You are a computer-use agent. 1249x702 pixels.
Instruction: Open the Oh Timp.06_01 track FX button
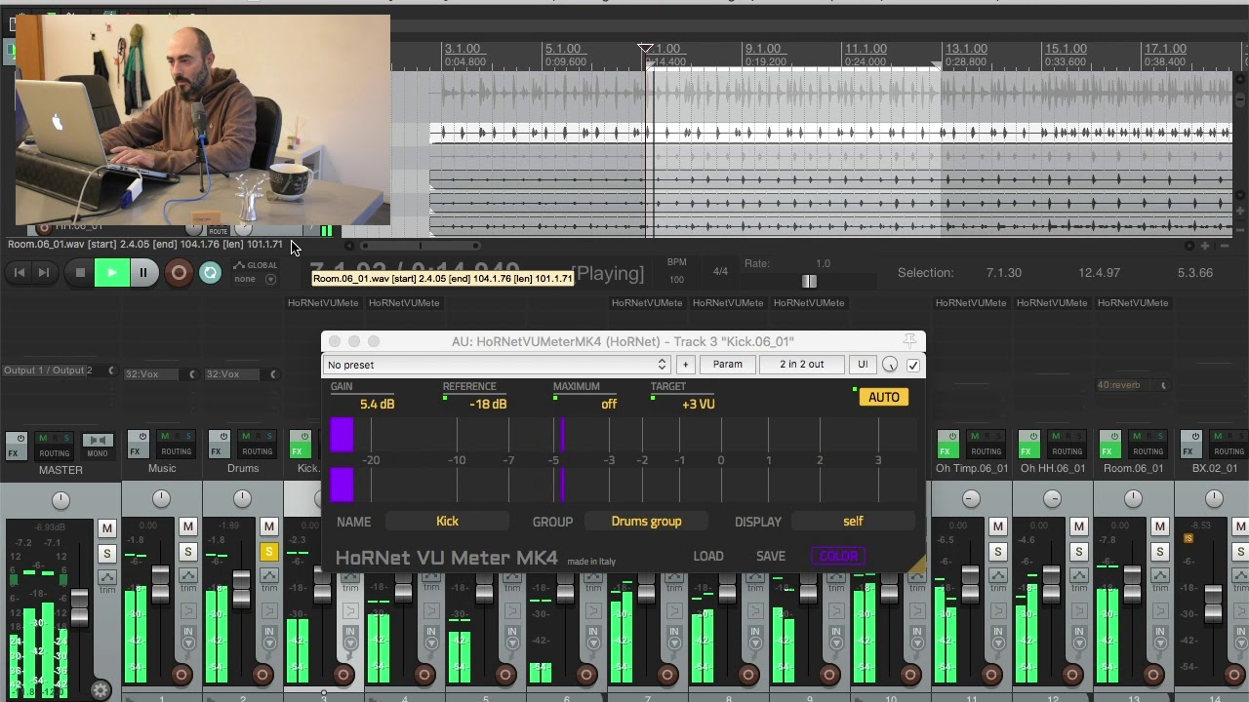(x=947, y=446)
